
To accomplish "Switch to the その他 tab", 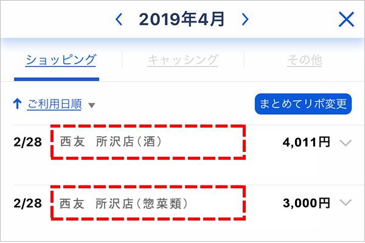I will pos(305,60).
